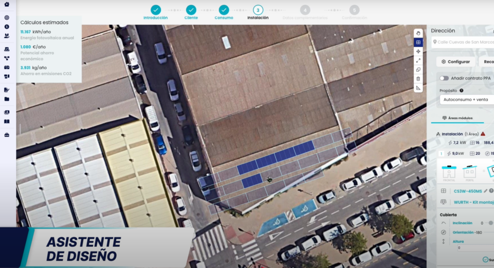Select the hand pan tool
Viewport: 494px width, 268px height.
click(418, 33)
